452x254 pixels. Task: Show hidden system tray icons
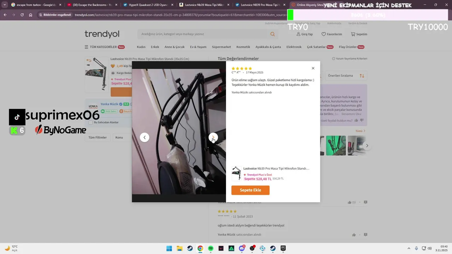click(409, 248)
